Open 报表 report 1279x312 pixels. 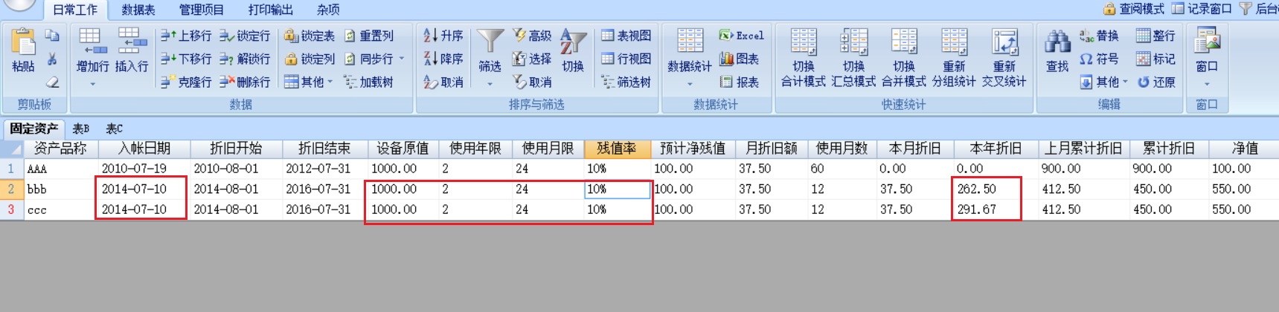739,82
